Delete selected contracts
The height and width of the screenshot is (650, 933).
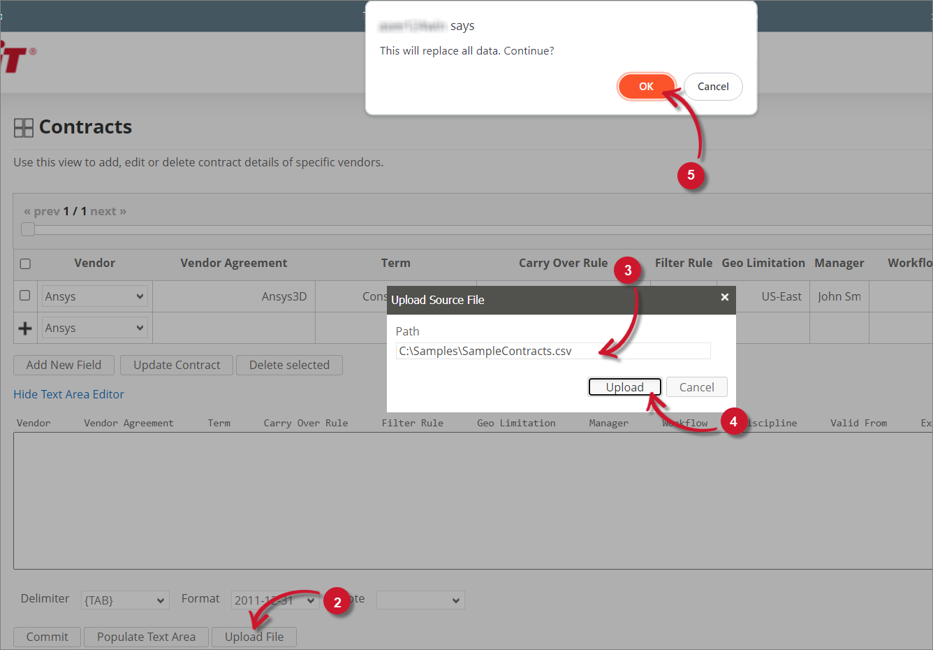coord(289,365)
